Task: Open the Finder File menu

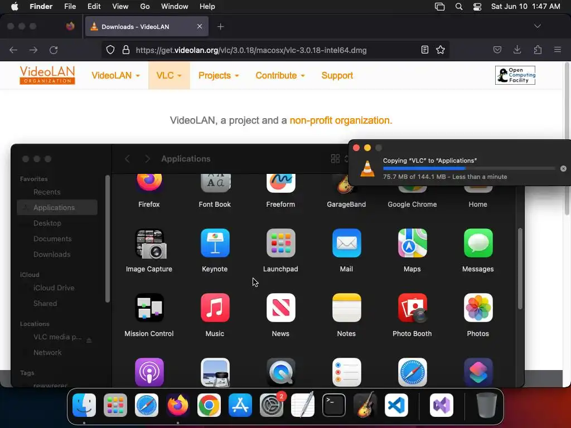Action: pos(70,7)
